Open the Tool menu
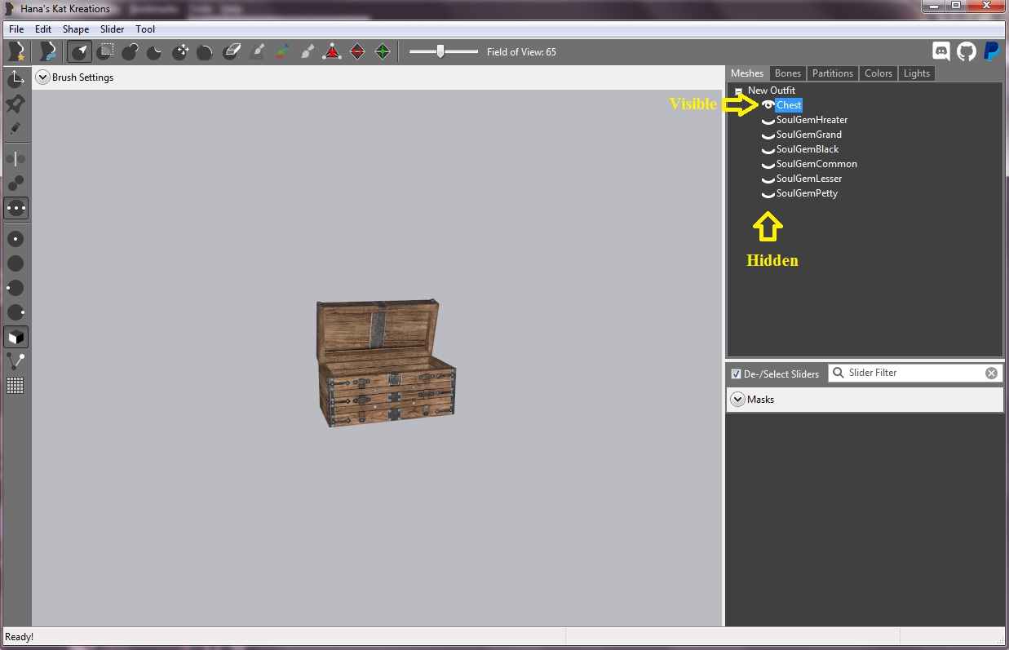This screenshot has height=650, width=1009. click(145, 29)
